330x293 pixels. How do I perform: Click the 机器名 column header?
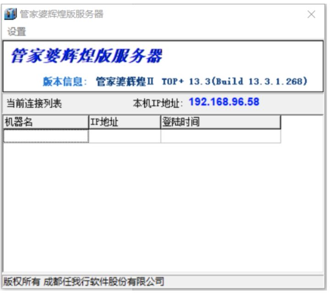tap(46, 122)
